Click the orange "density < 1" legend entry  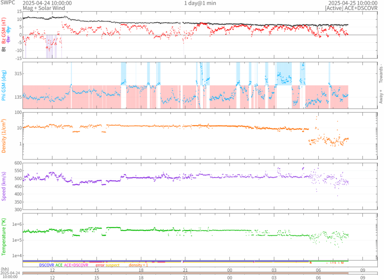click(x=138, y=265)
